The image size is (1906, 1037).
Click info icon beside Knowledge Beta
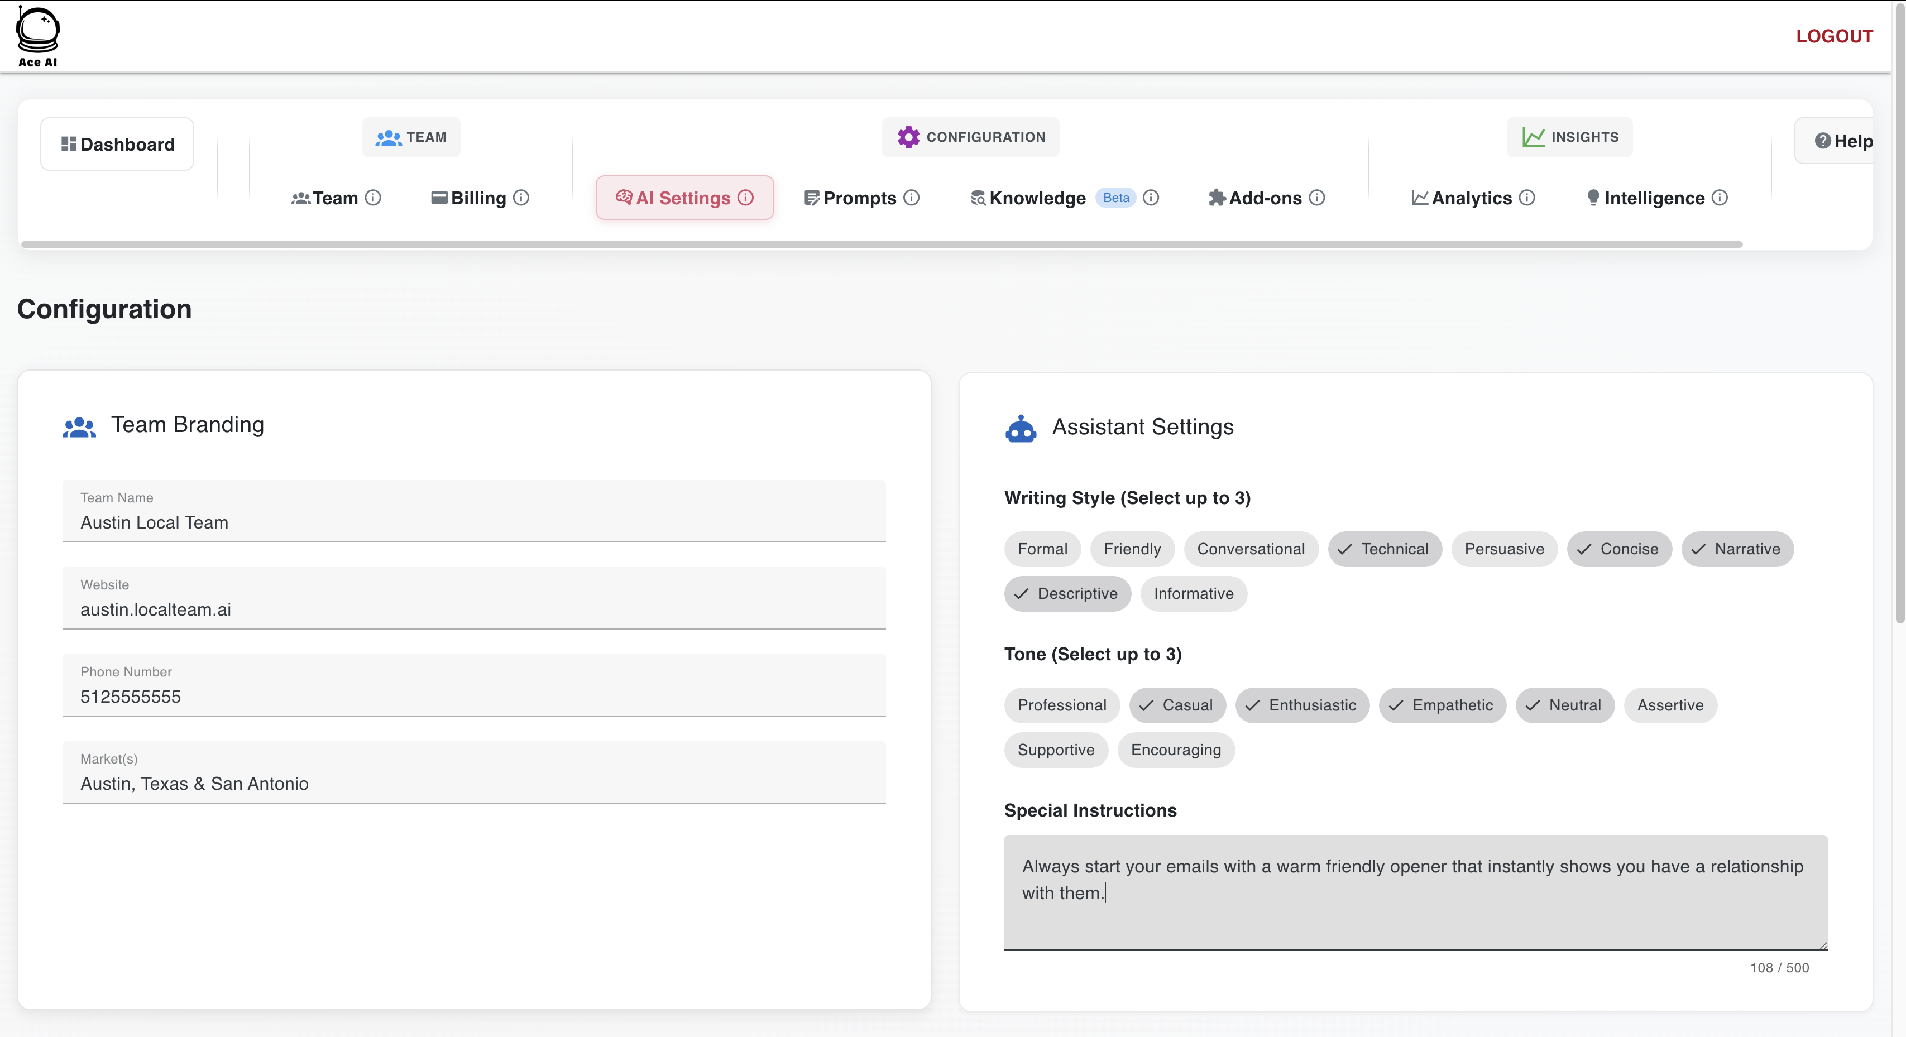[1151, 198]
